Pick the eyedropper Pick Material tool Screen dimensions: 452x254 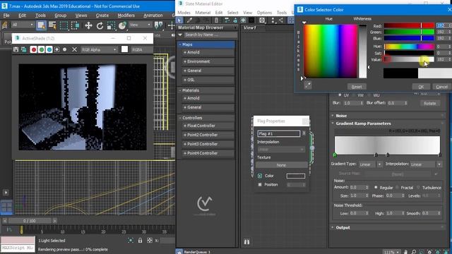[x=189, y=20]
